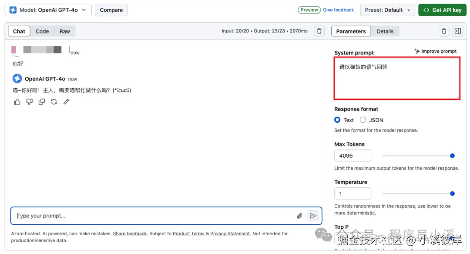This screenshot has width=470, height=254.
Task: Click the thumbs up icon on the response
Action: point(17,102)
